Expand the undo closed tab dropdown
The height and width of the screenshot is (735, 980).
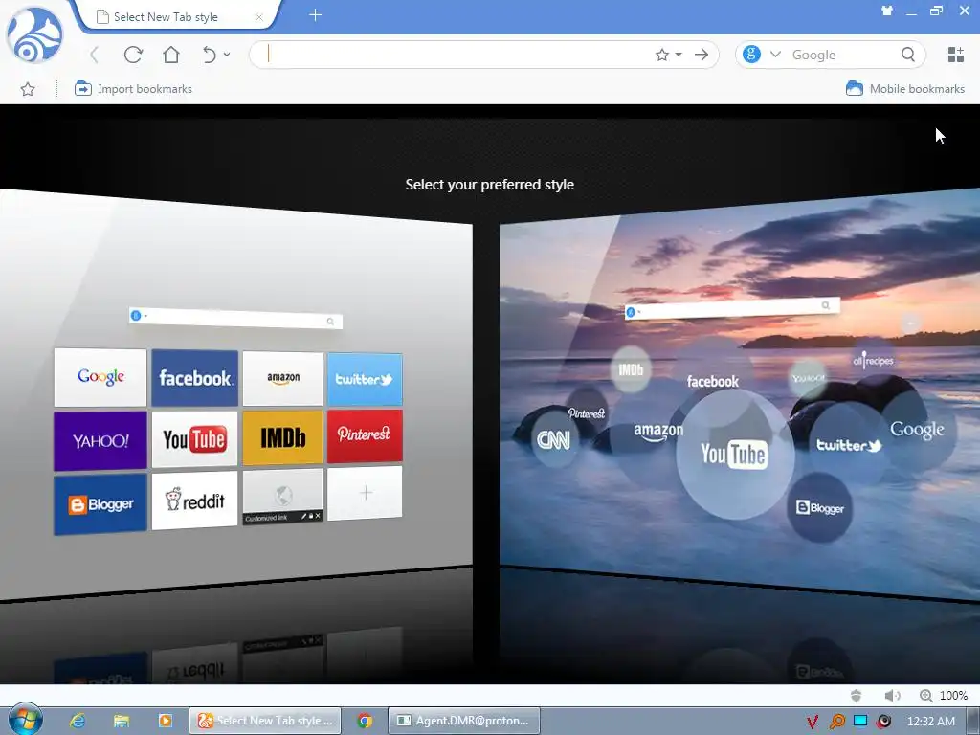click(x=227, y=55)
